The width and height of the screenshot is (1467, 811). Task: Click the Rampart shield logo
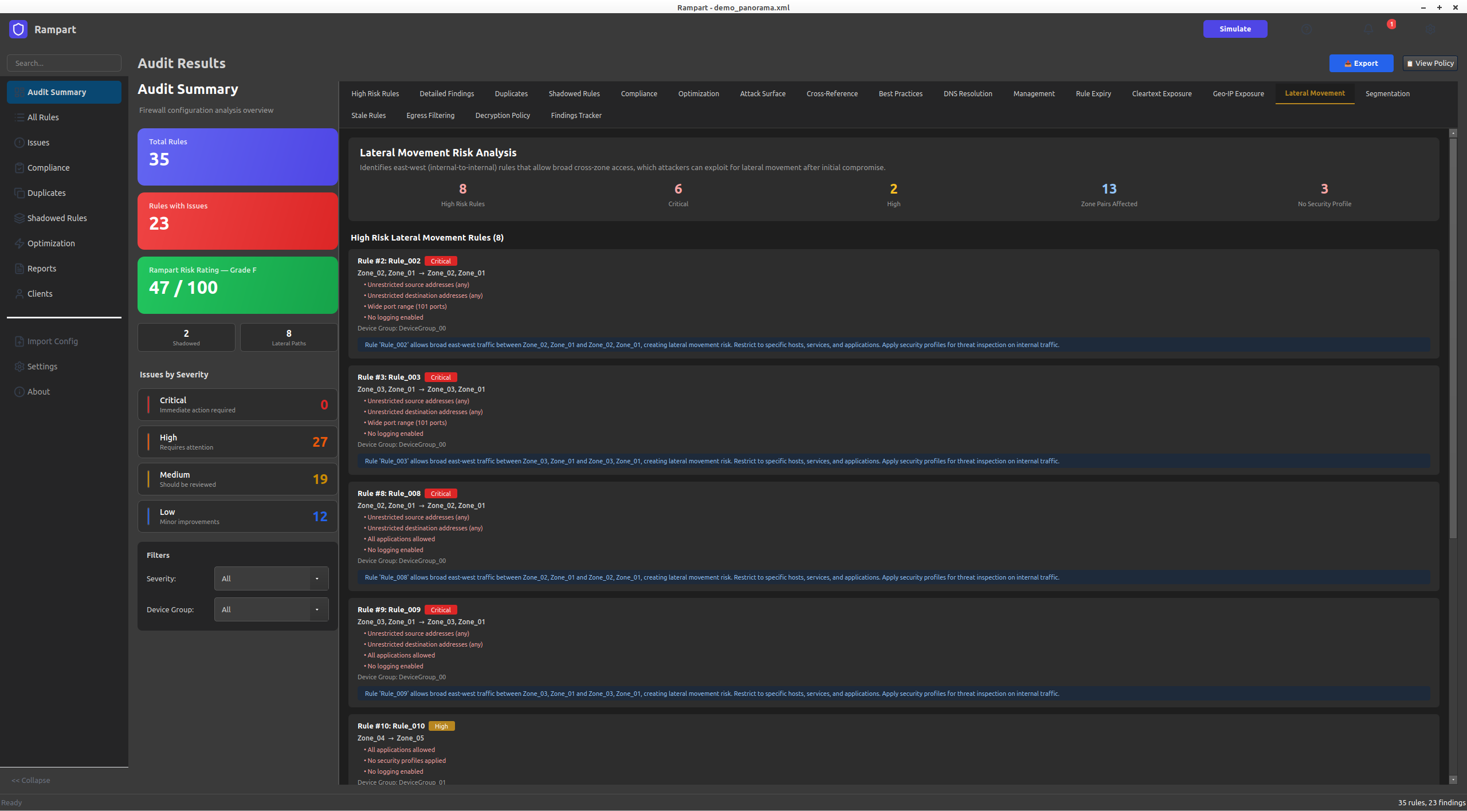click(x=18, y=29)
